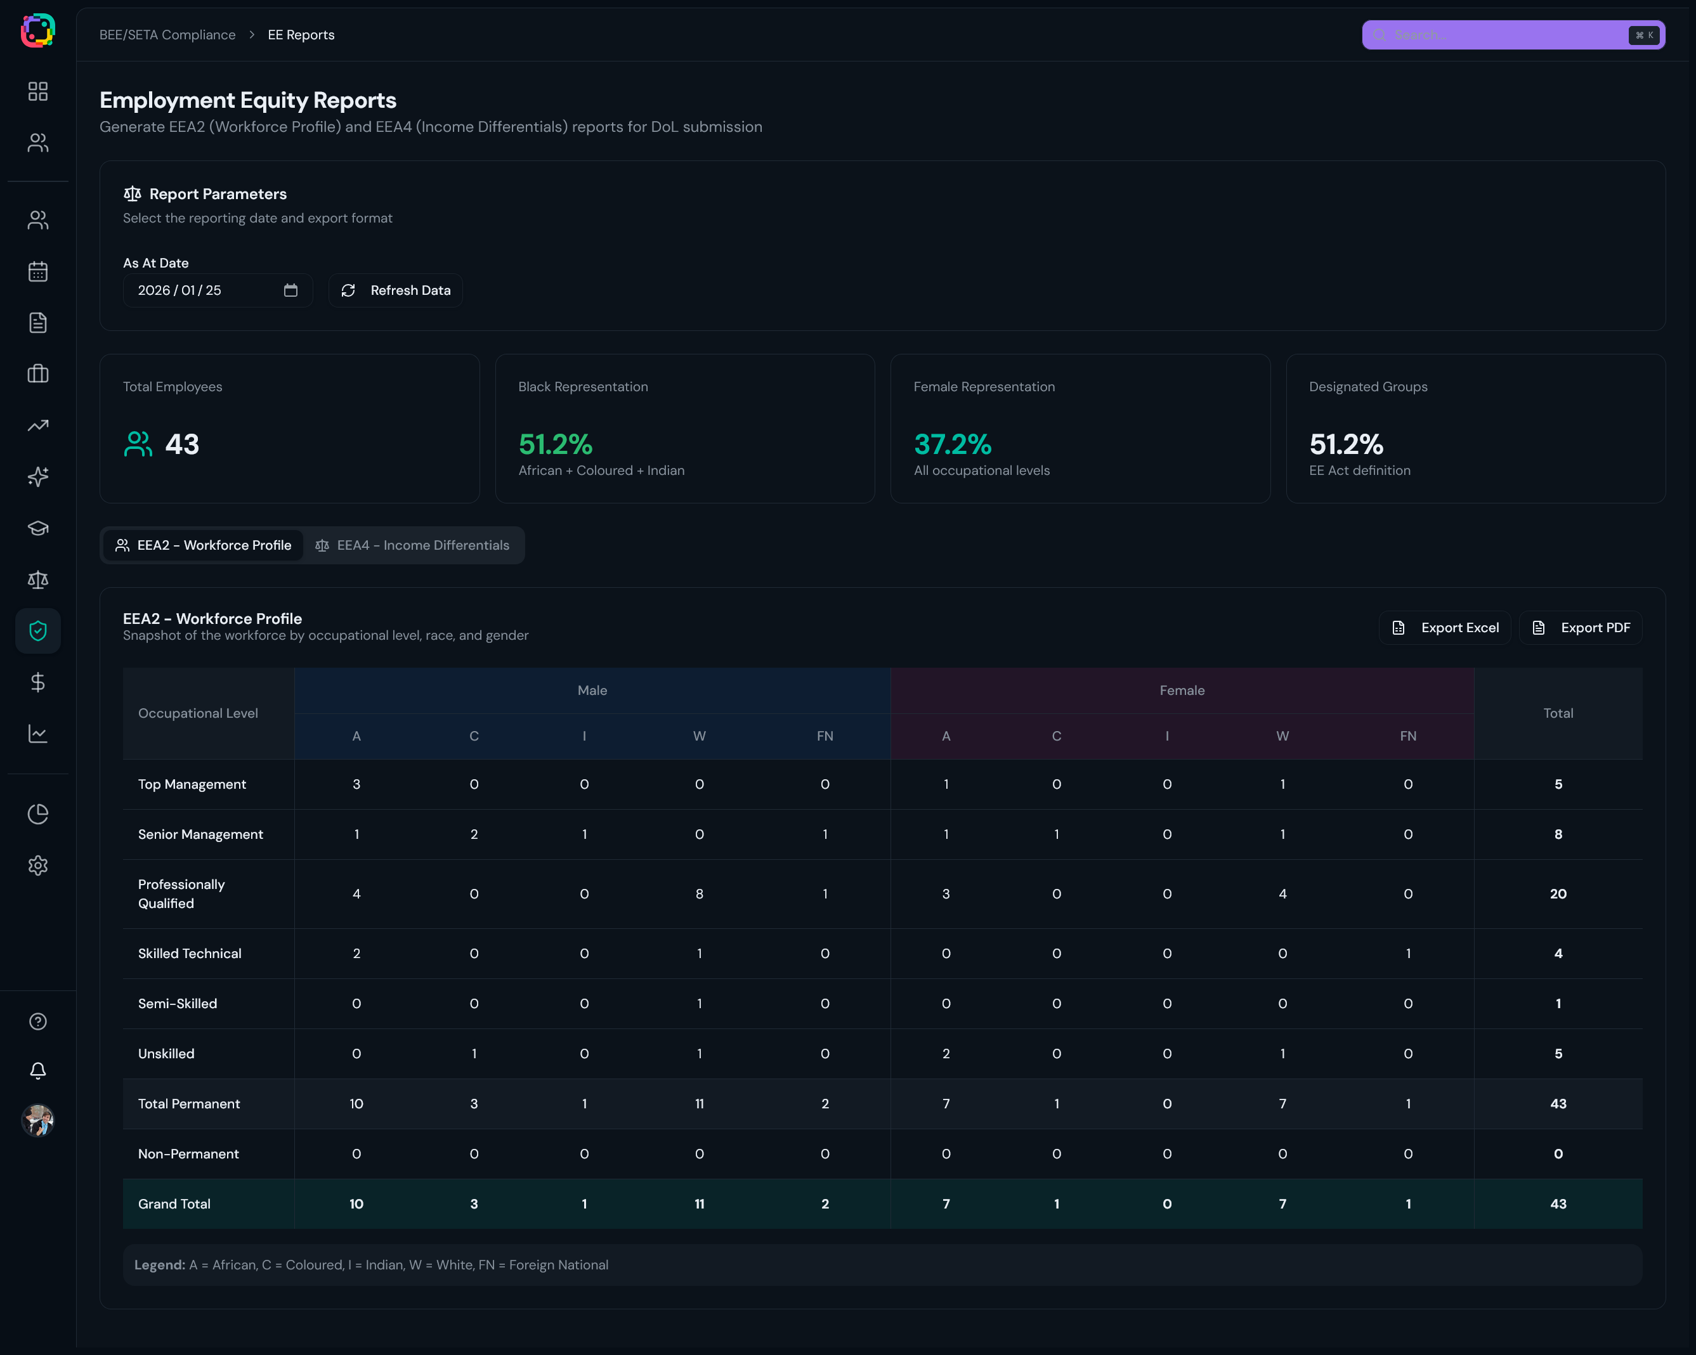Open the settings gear in sidebar
Screen dimensions: 1696x1355
click(x=38, y=865)
